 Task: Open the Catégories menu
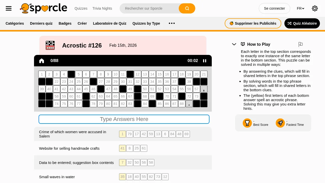click(x=14, y=23)
